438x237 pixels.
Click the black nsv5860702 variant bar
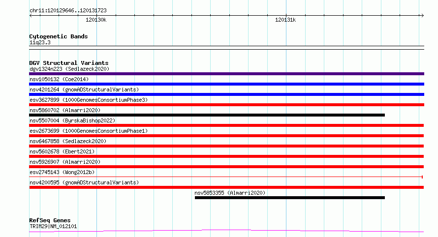tap(207, 115)
